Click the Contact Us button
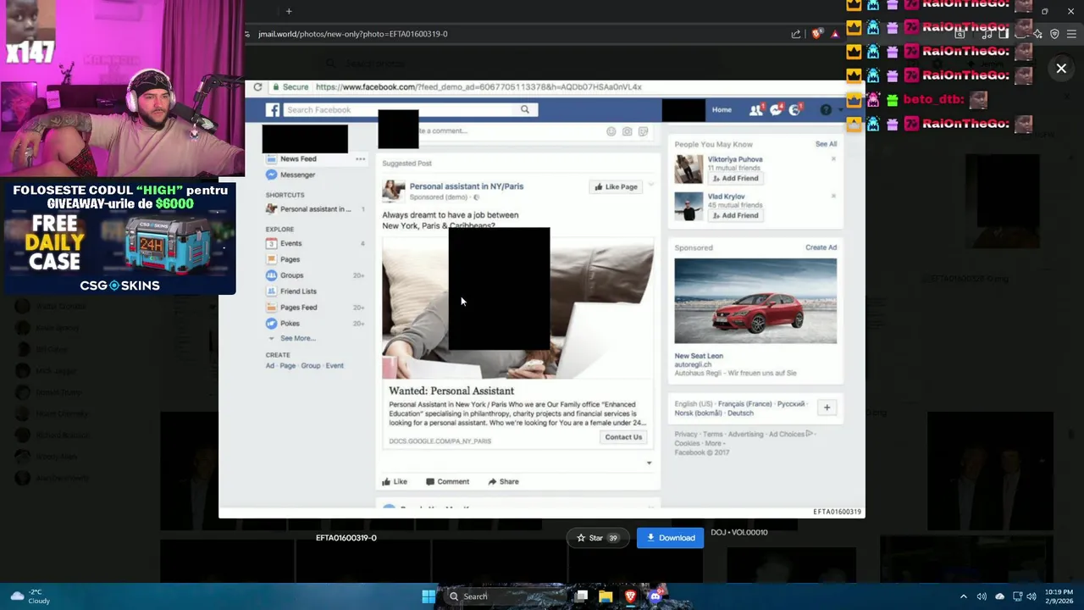The image size is (1084, 610). point(623,438)
